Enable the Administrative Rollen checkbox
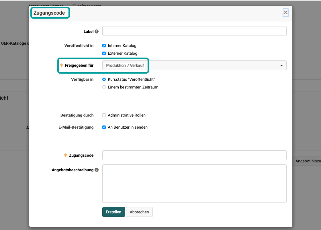This screenshot has width=321, height=230. click(x=104, y=115)
